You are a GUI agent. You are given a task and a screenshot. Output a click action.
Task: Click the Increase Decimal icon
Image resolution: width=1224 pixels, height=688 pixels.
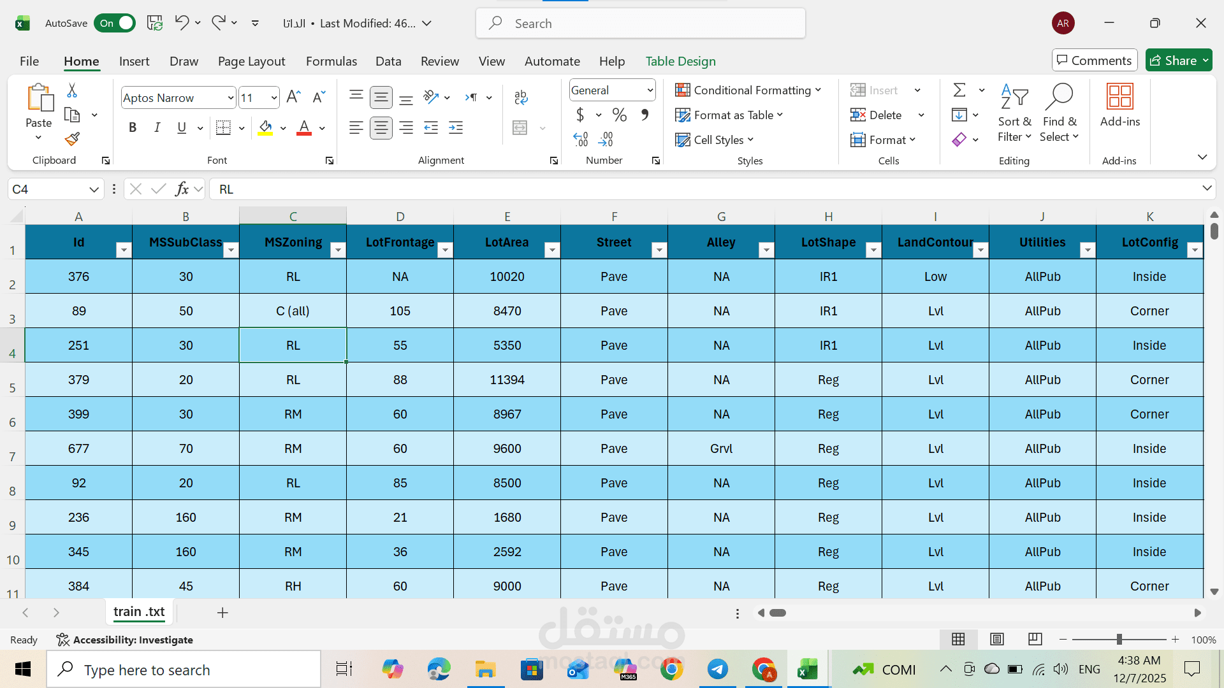580,139
